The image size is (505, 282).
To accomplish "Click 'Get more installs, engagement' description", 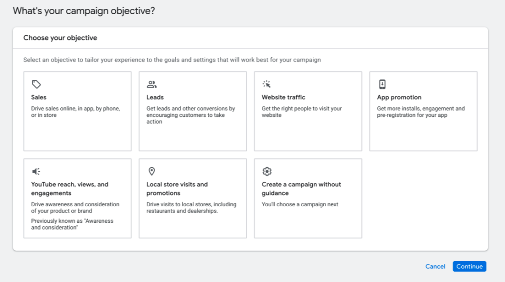I will (421, 112).
